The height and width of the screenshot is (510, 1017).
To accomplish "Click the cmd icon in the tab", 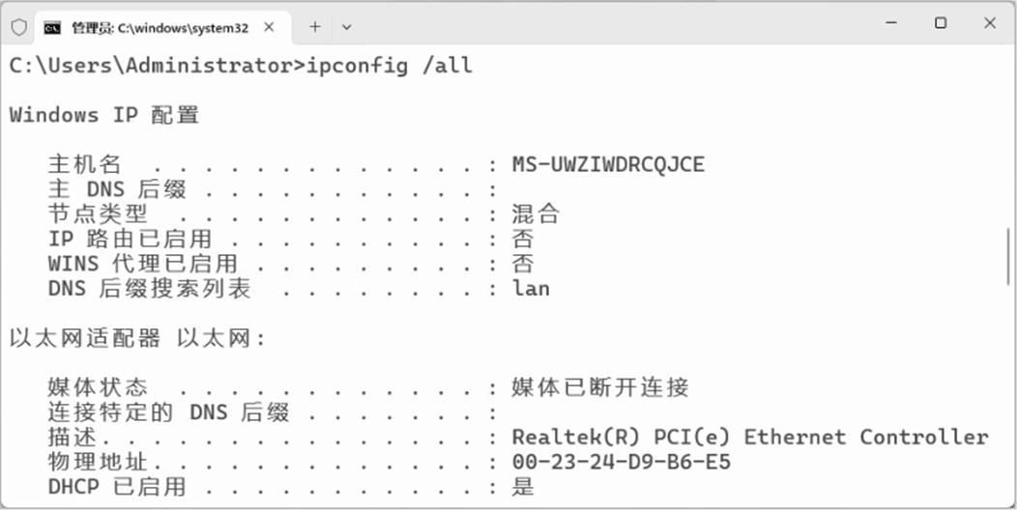I will tap(54, 28).
